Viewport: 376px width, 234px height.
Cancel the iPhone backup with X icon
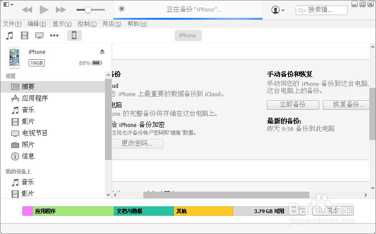[121, 9]
